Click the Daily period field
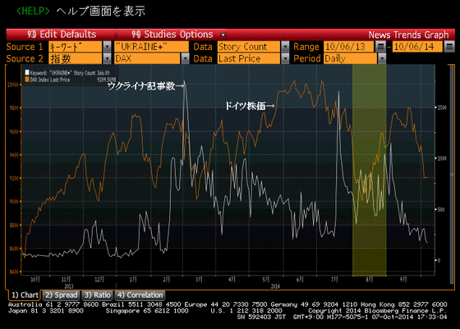The image size is (460, 329). pos(350,58)
